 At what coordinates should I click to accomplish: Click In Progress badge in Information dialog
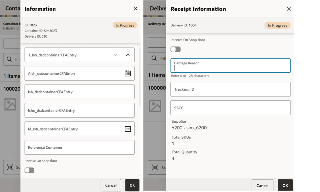(x=125, y=25)
